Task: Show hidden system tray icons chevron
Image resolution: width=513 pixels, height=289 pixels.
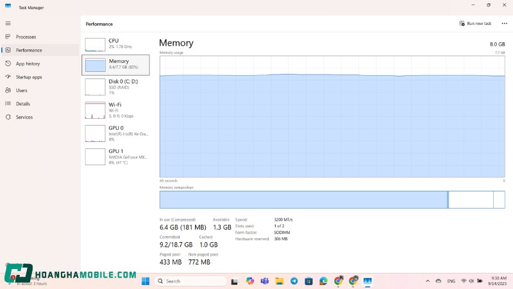Action: pyautogui.click(x=428, y=281)
